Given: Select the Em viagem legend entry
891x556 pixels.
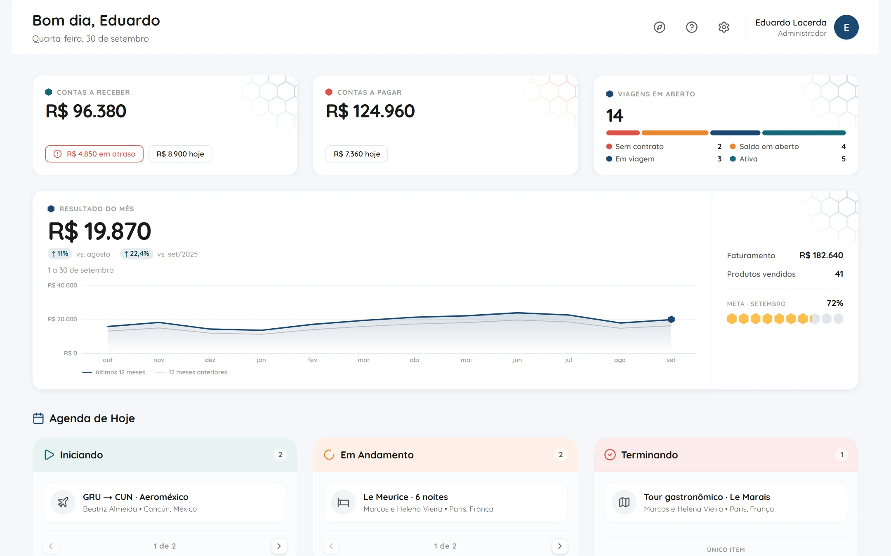Looking at the screenshot, I should [664, 159].
